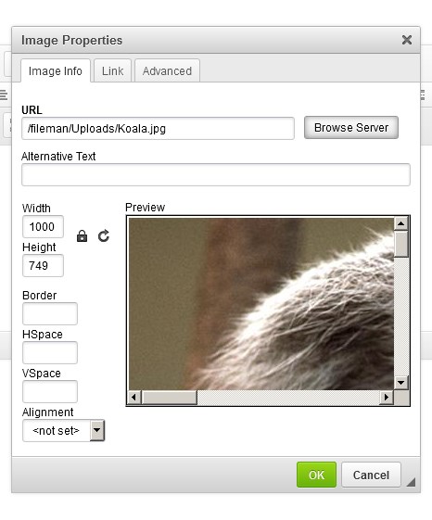Toggle the lock ratio padlock icon
Screen dimensions: 432x520
click(82, 236)
